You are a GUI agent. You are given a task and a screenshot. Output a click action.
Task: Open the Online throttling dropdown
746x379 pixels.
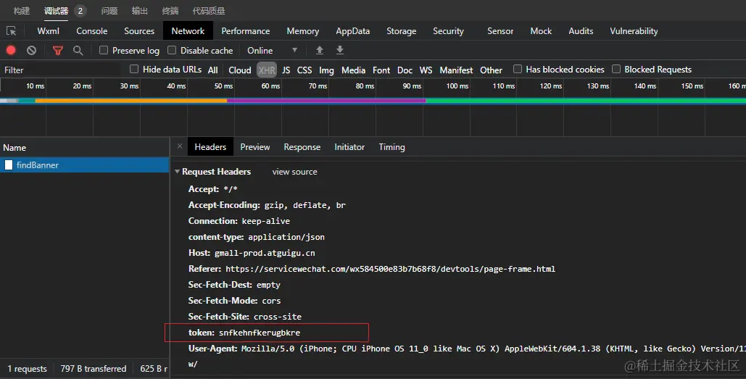pos(273,51)
